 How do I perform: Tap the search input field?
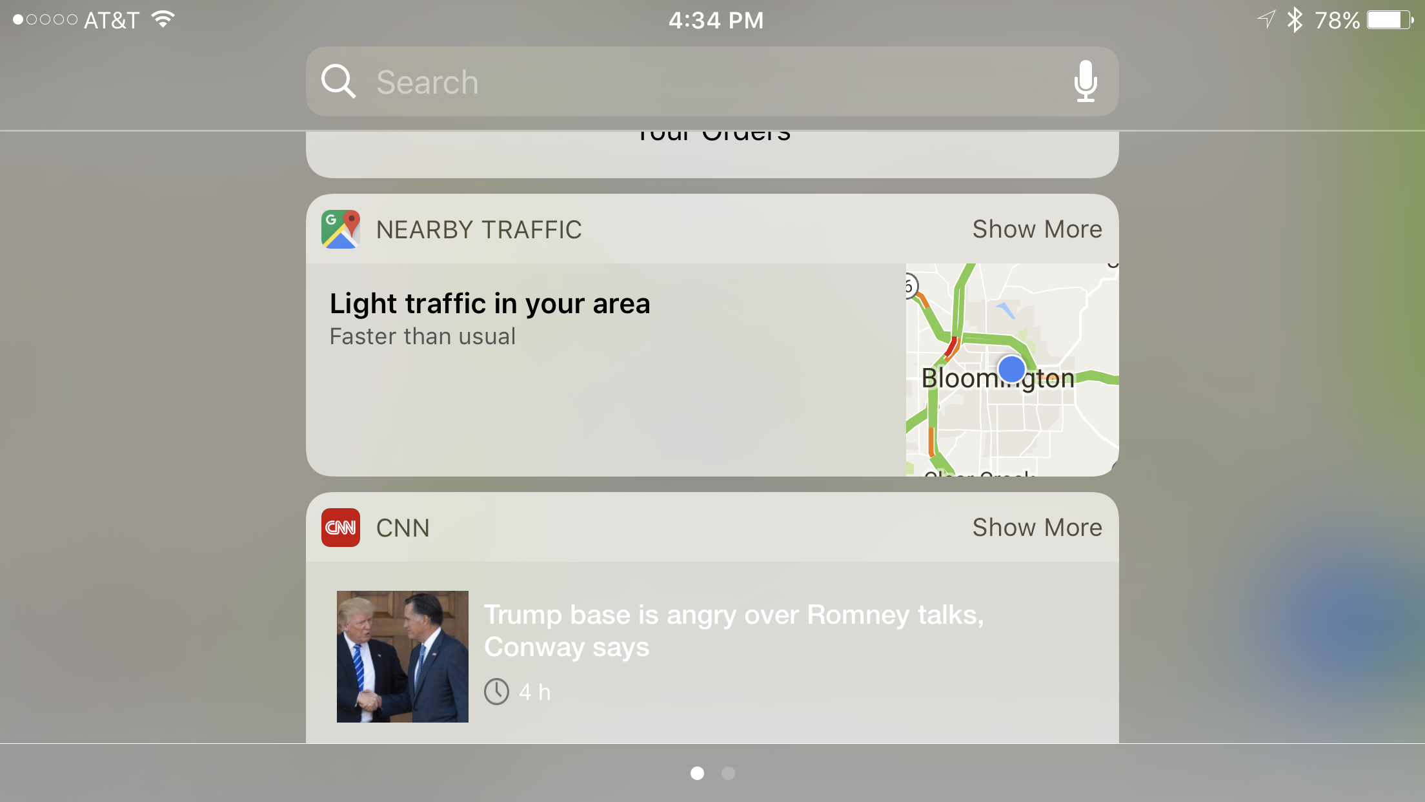pos(712,82)
